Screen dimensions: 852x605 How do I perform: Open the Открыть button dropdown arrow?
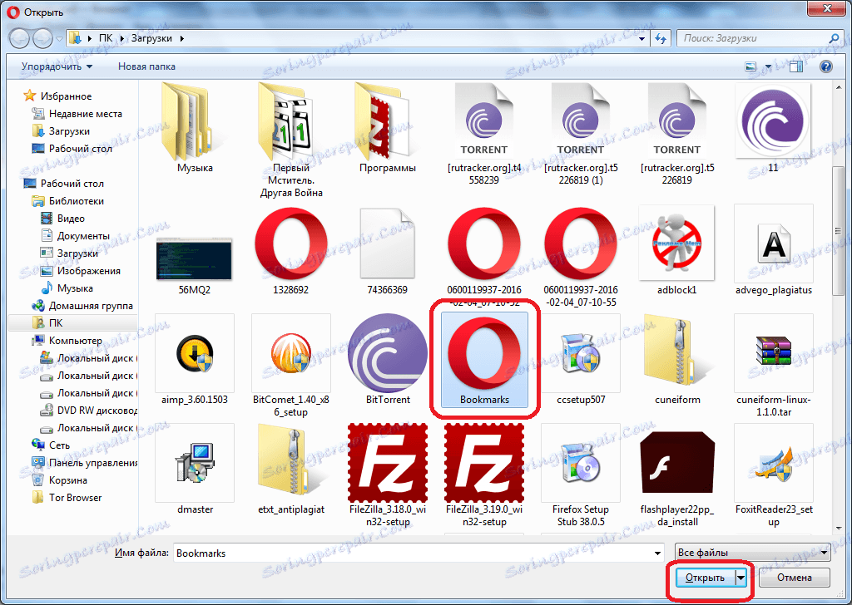tap(741, 578)
